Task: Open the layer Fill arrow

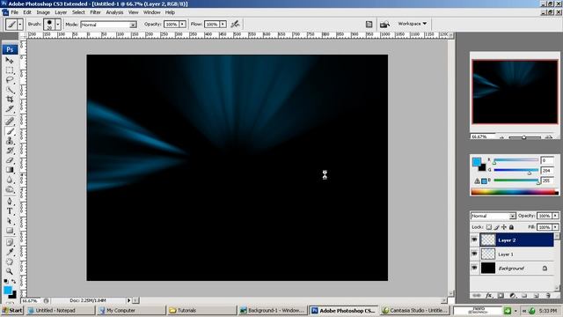Action: click(555, 227)
